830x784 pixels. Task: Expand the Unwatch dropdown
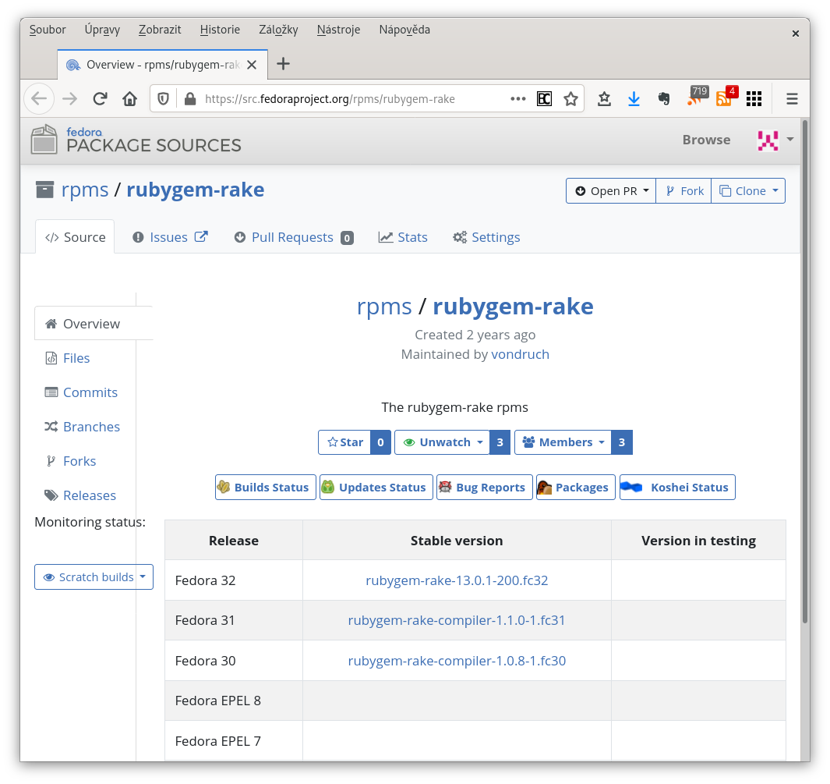[443, 442]
